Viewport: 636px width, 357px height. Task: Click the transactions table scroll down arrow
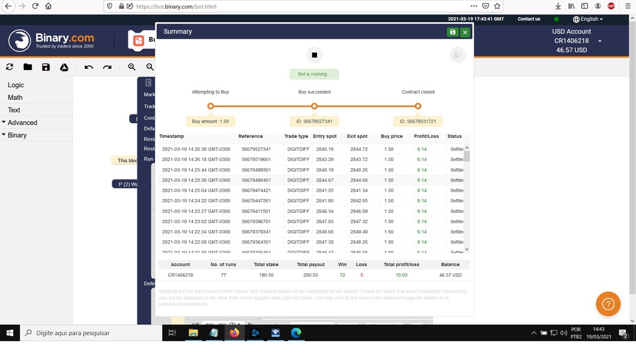[x=466, y=250]
